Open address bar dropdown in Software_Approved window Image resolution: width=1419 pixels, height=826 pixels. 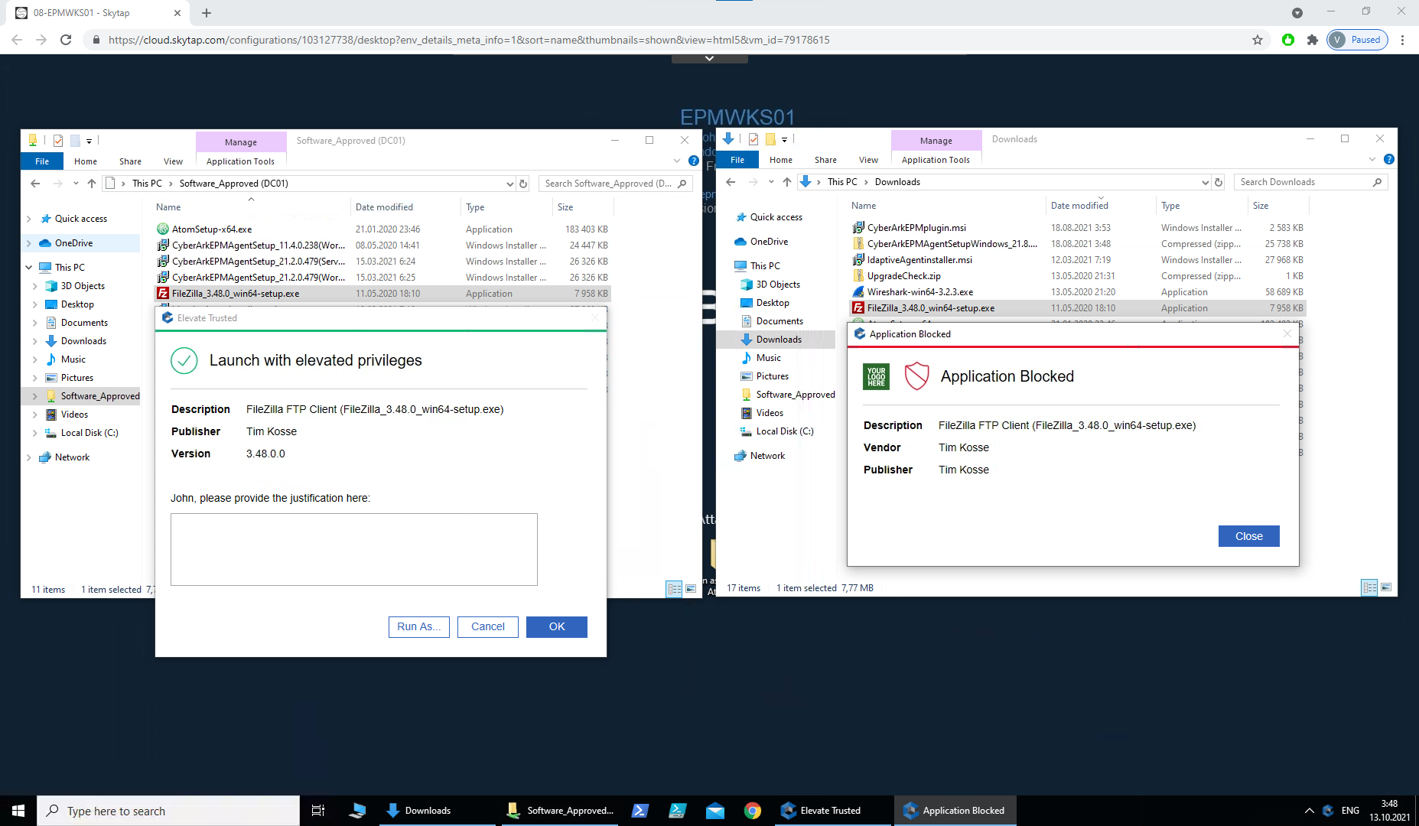(510, 184)
